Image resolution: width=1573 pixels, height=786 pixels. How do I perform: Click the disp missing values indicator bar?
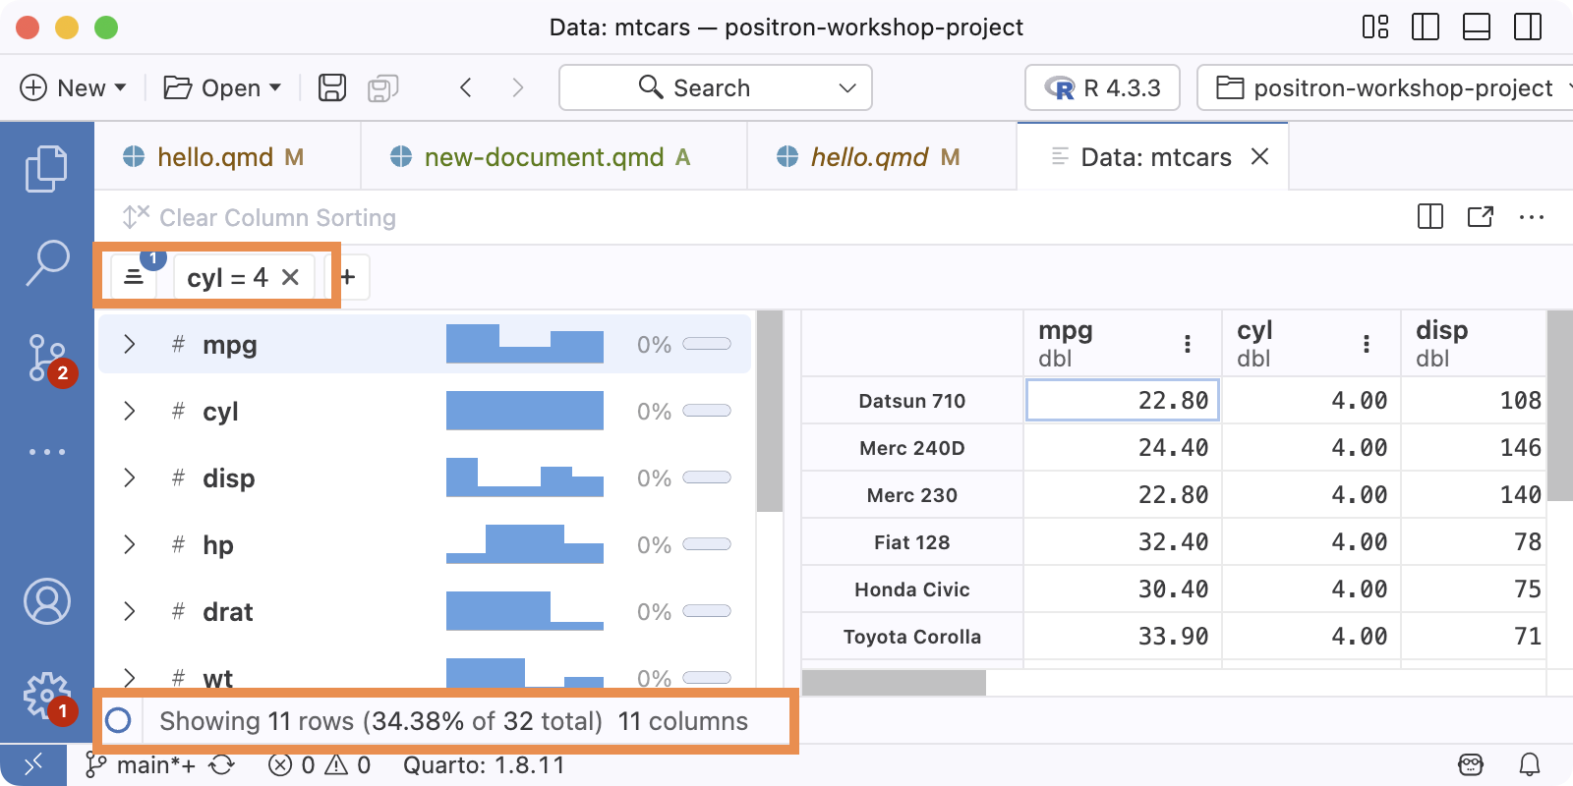pyautogui.click(x=707, y=477)
